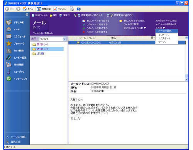193x150 pixels.
Task: Click the forward arrow toolbar button
Action: tap(18, 9)
